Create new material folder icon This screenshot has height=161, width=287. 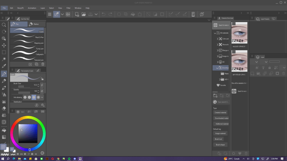[215, 96]
